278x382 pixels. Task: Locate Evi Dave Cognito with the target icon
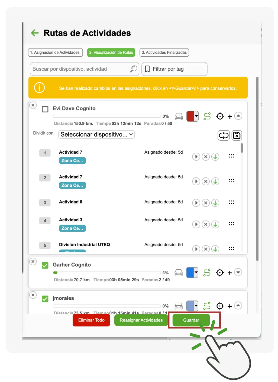pyautogui.click(x=220, y=116)
